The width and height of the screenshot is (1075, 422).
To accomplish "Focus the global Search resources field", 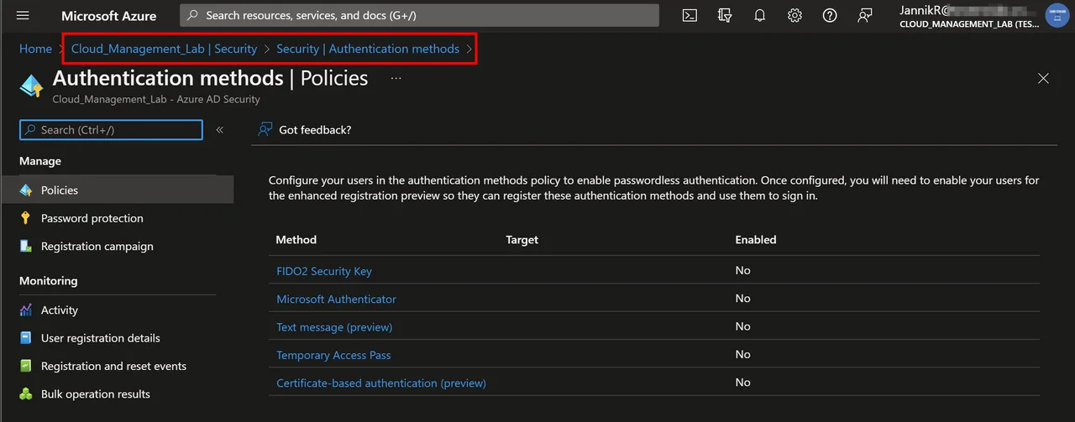I will 419,15.
